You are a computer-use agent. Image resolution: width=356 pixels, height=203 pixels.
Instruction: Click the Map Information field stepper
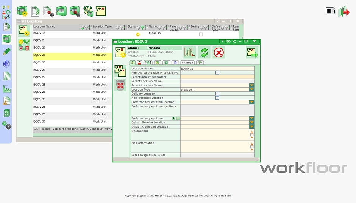(x=252, y=147)
